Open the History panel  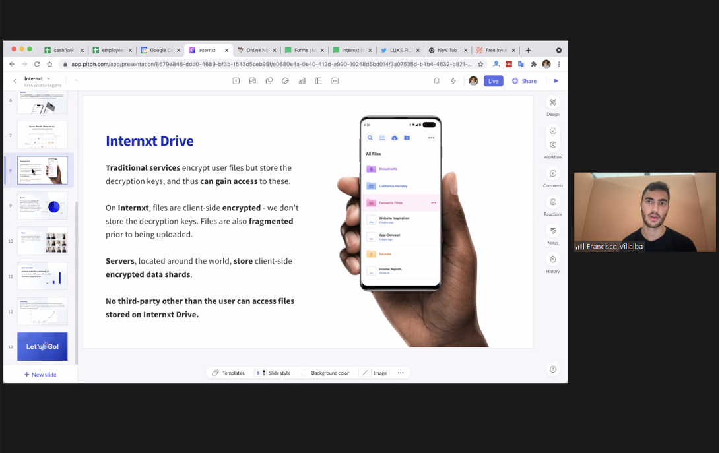pos(553,264)
